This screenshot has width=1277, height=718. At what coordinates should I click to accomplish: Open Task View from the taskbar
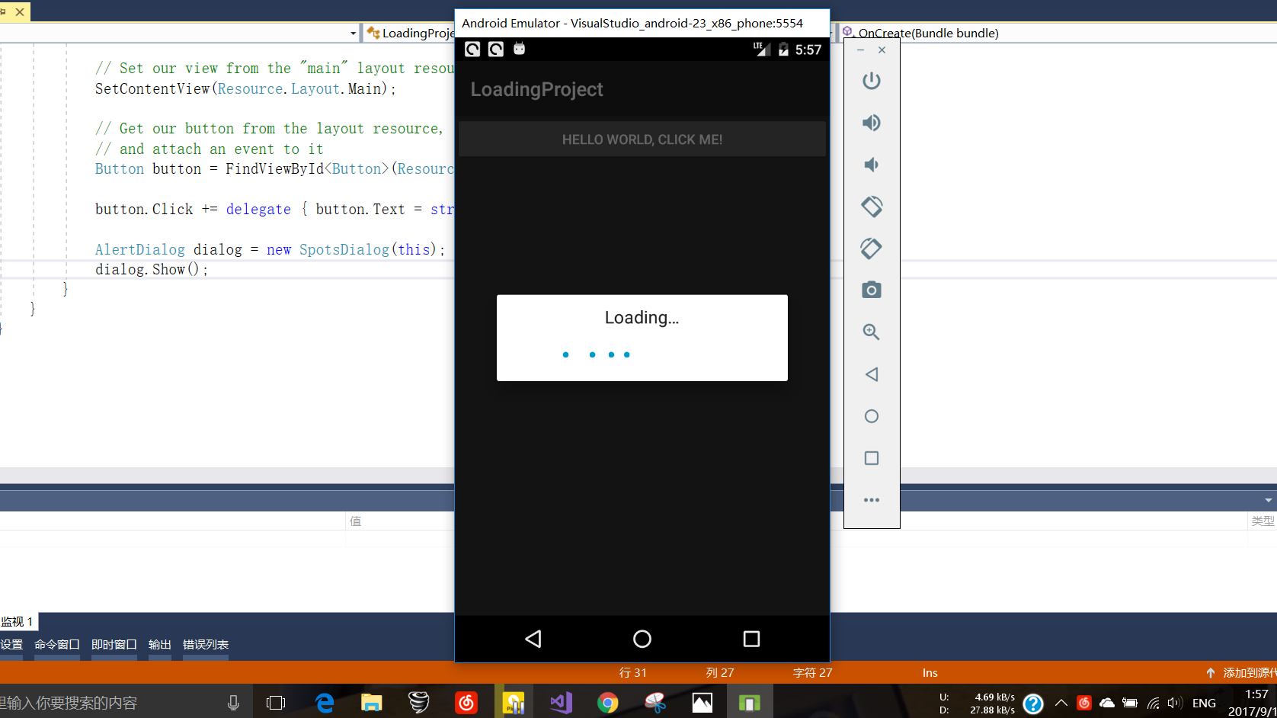pyautogui.click(x=276, y=703)
